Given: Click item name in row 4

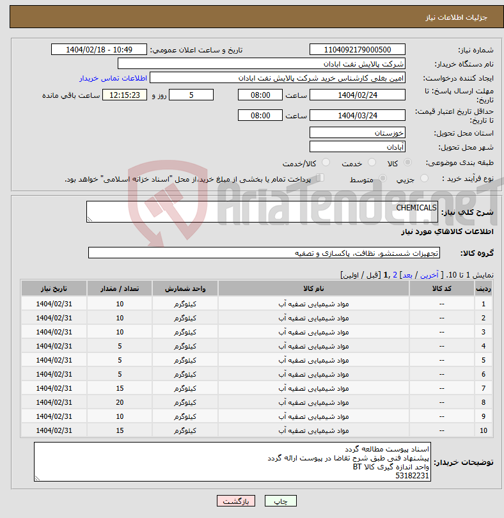Looking at the screenshot, I should click(313, 346).
